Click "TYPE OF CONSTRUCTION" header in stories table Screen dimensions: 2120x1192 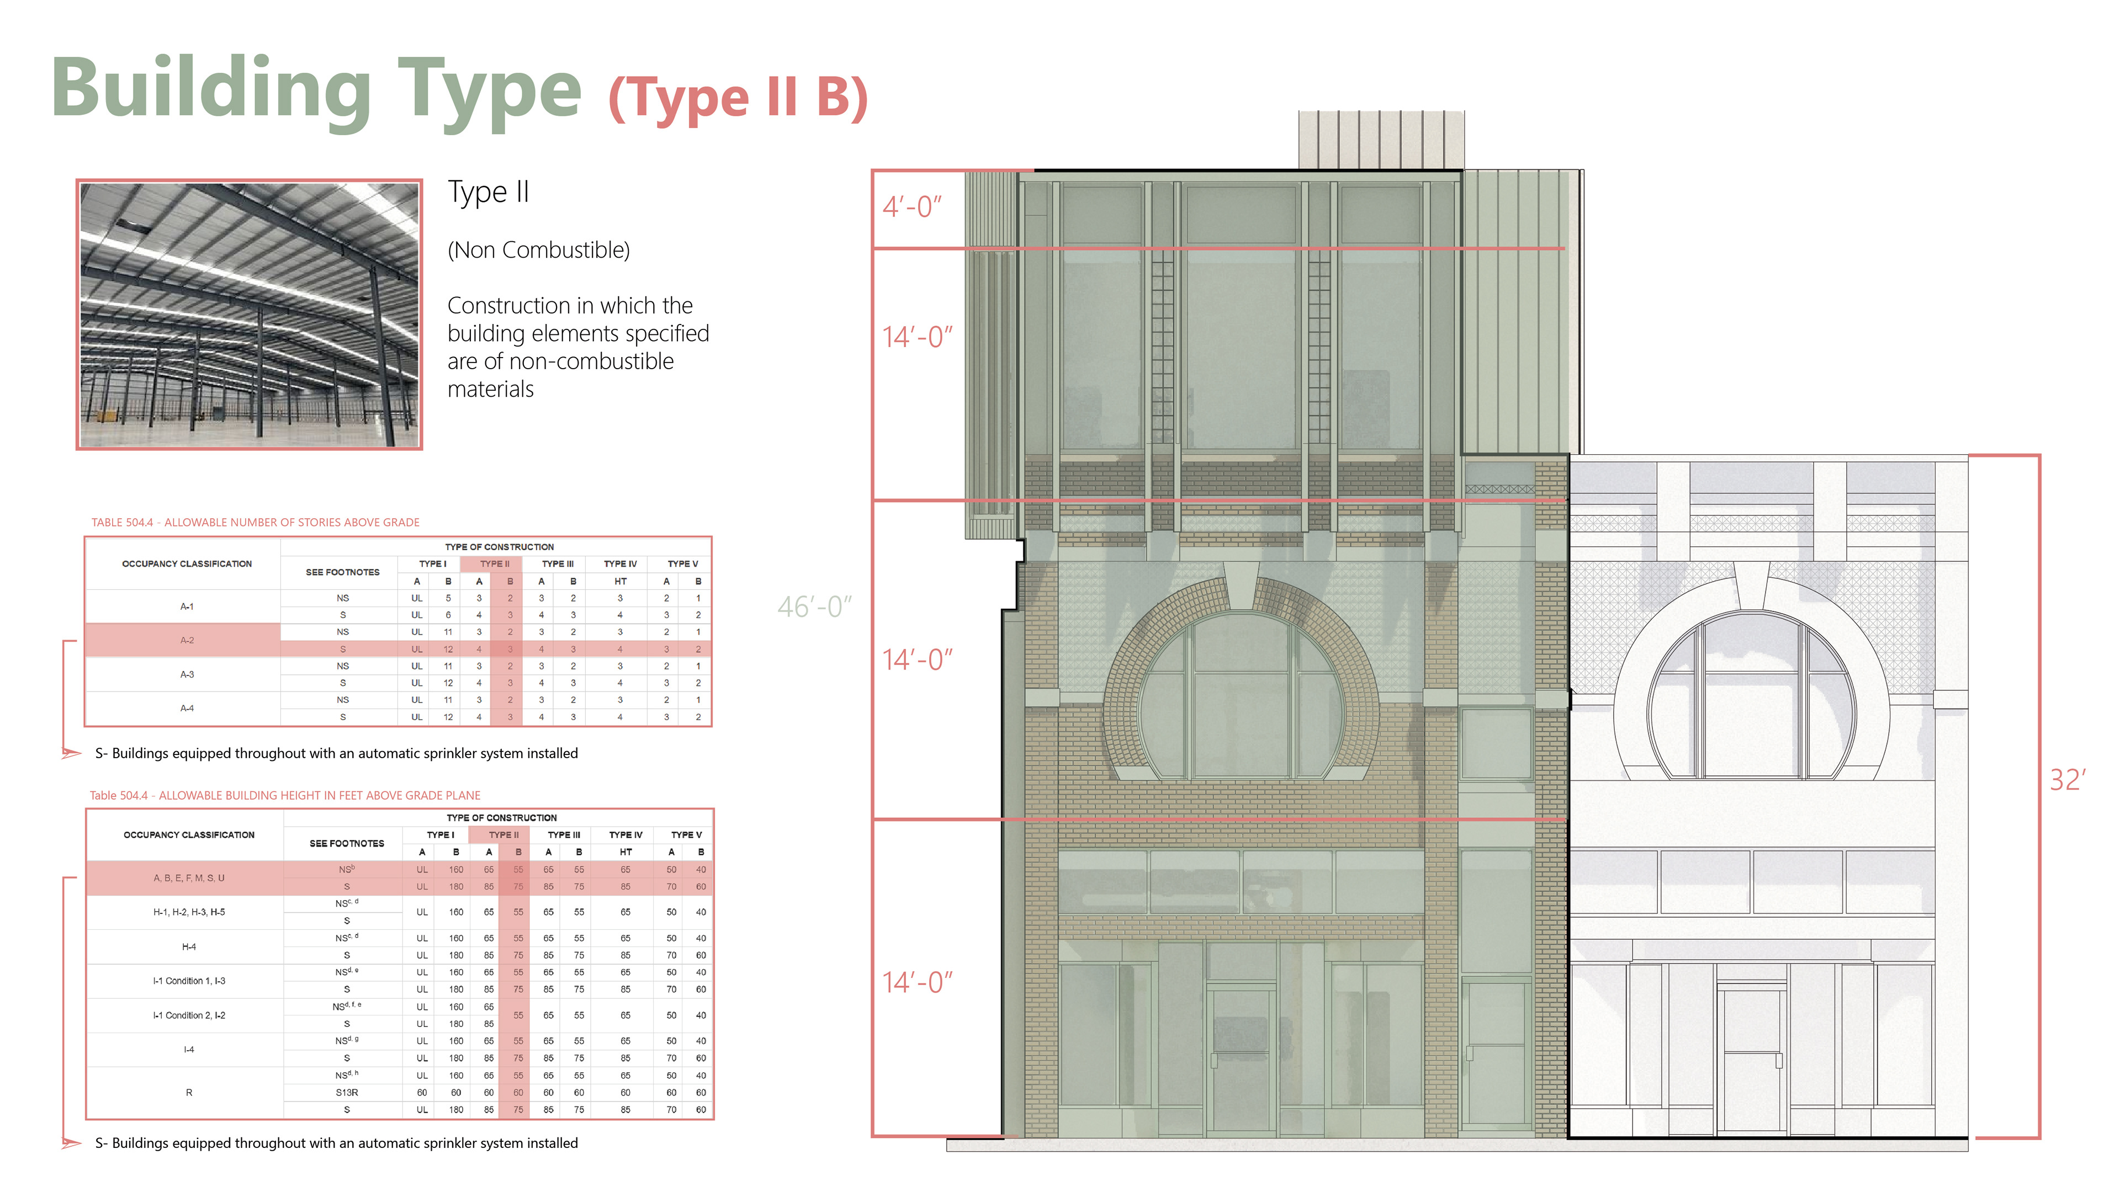click(x=500, y=547)
